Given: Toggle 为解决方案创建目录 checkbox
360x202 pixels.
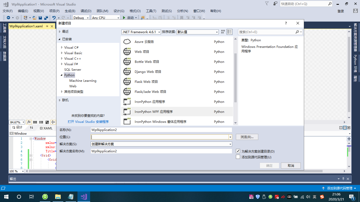Looking at the screenshot, I should (238, 151).
